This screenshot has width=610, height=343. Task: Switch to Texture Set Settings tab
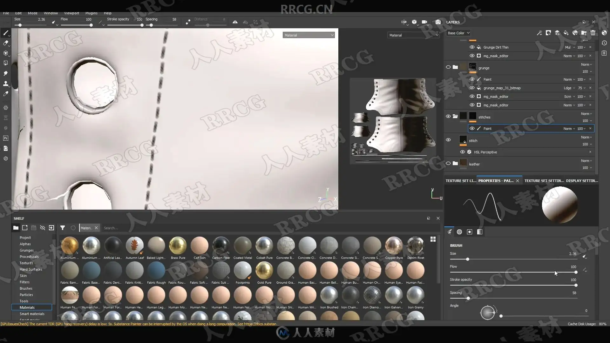[544, 181]
